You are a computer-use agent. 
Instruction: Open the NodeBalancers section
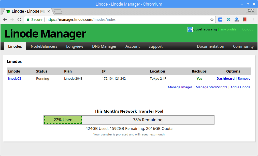(x=44, y=46)
